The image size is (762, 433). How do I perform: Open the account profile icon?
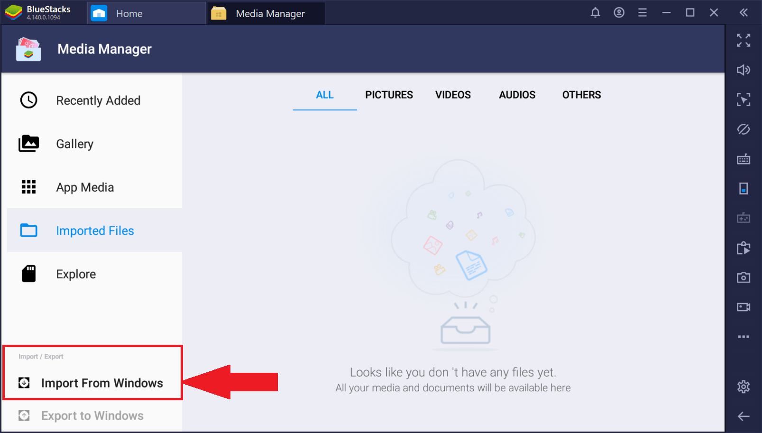[619, 13]
